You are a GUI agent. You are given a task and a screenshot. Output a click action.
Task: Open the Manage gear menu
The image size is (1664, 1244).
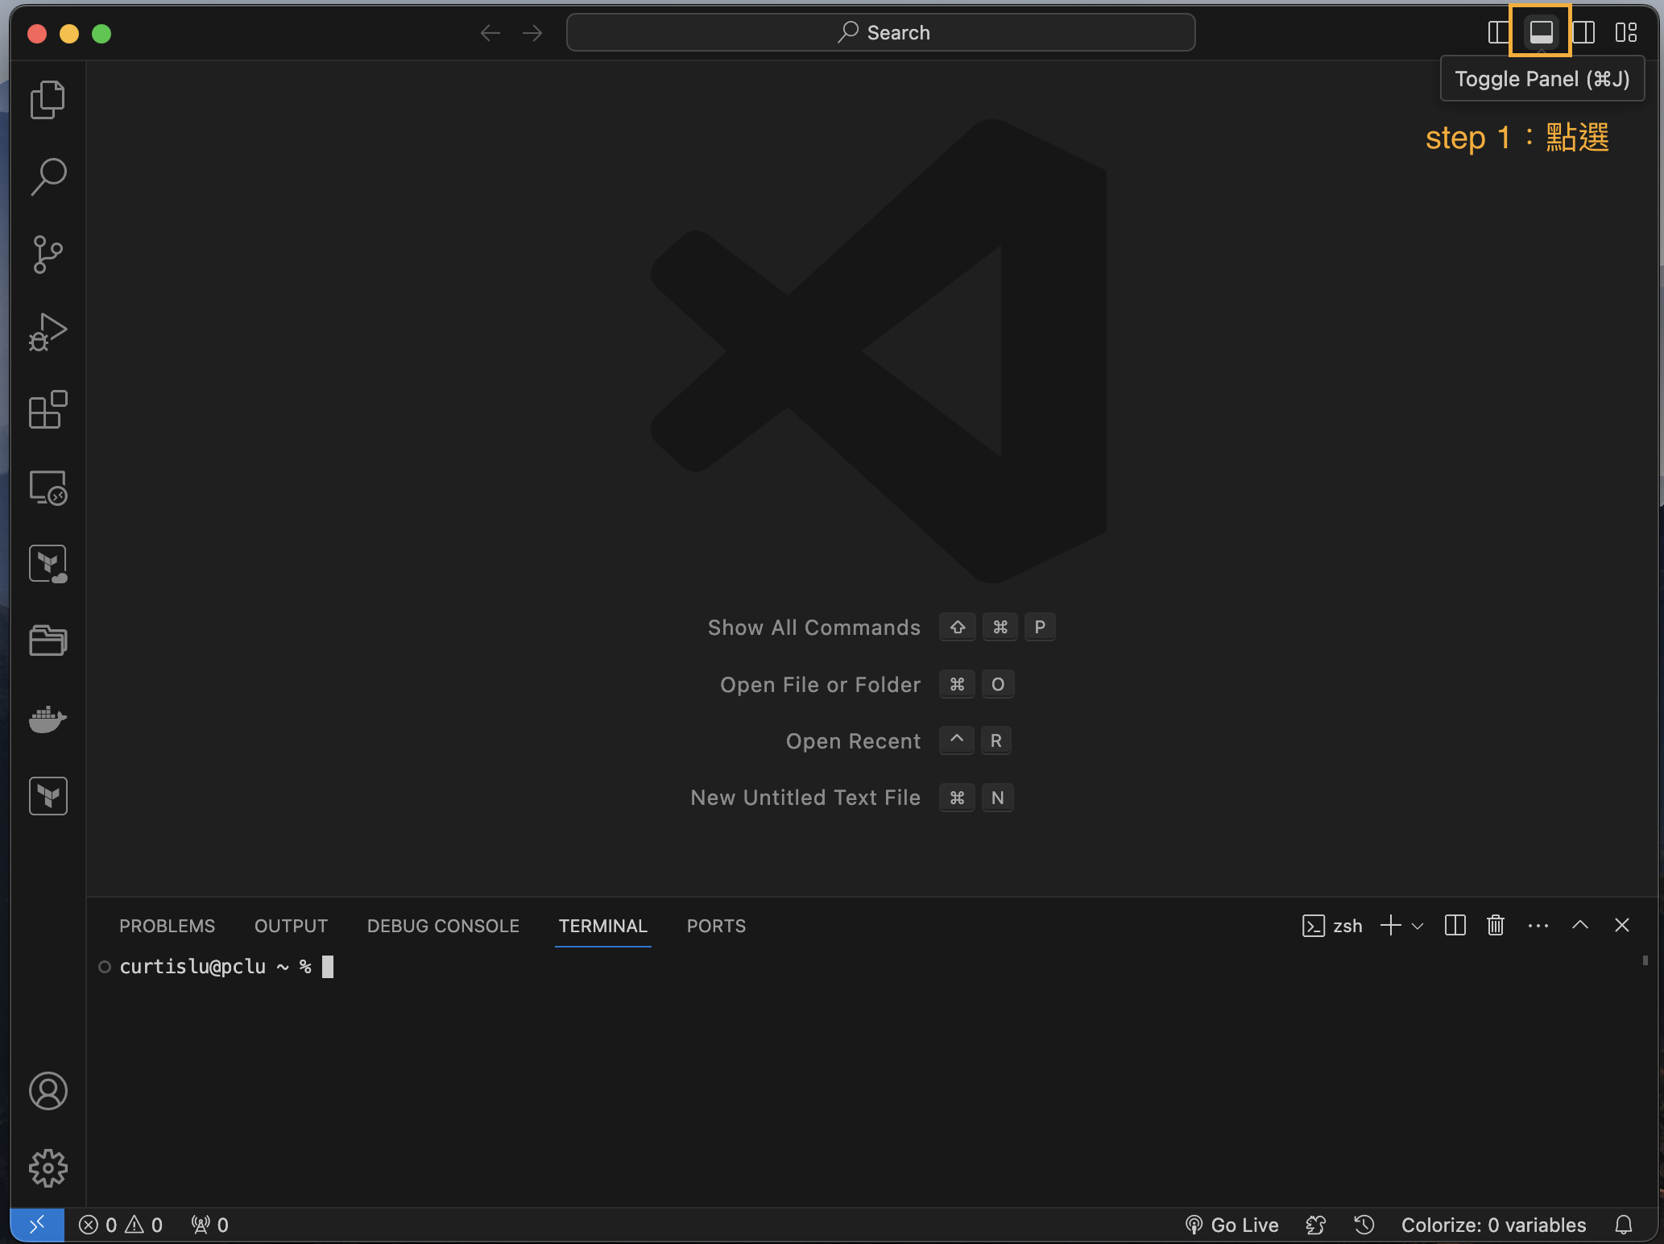point(48,1168)
